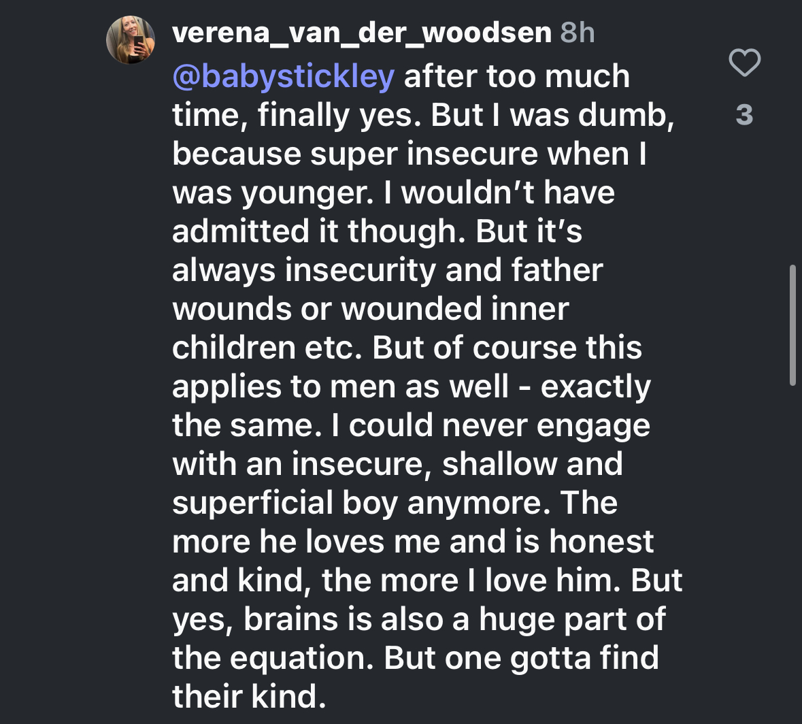802x724 pixels.
Task: Open verena_van_der_woodsen's profile picture
Action: click(x=131, y=40)
